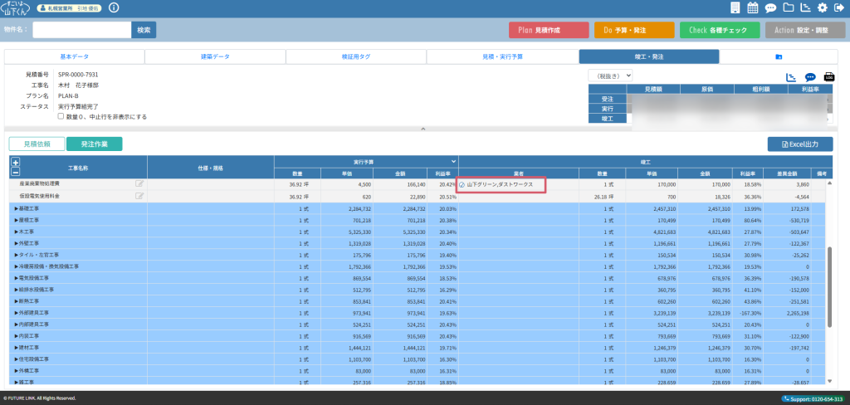This screenshot has height=405, width=850.
Task: Click the 見積依頼 button
Action: 36,144
